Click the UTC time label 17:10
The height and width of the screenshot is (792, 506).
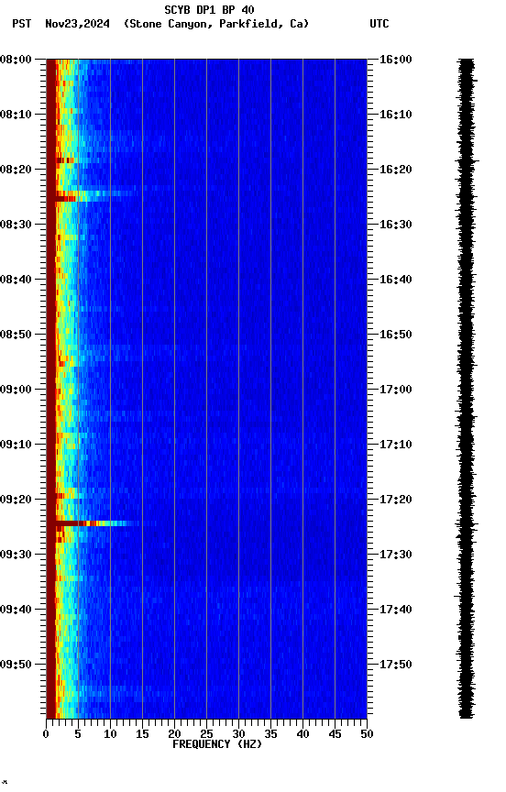(x=395, y=445)
